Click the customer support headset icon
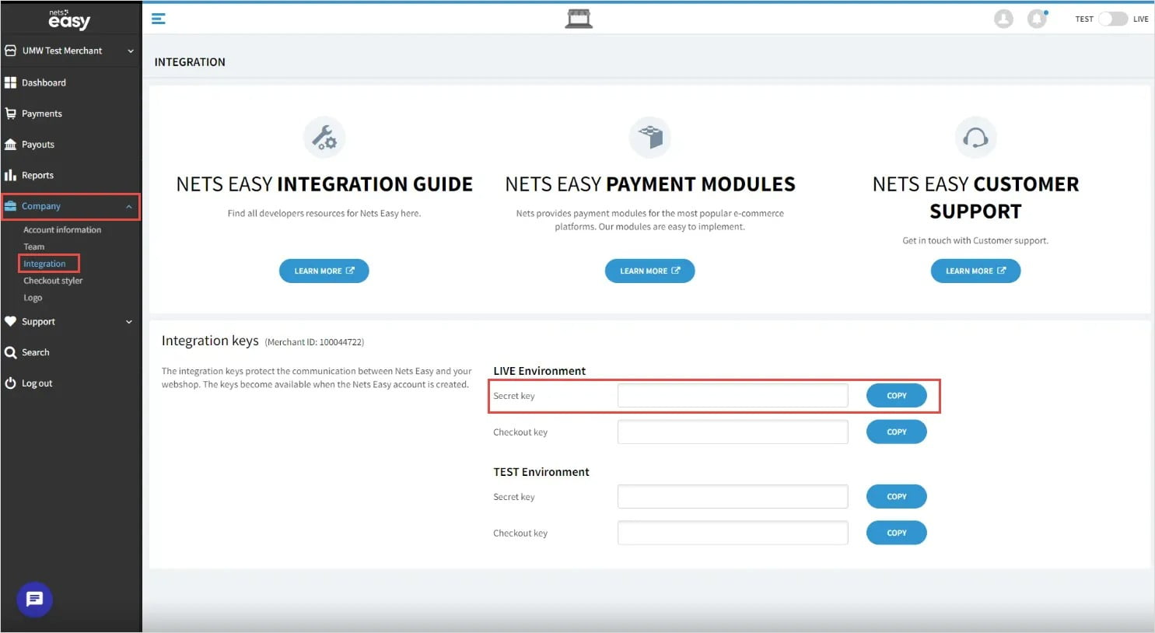This screenshot has height=633, width=1155. pos(975,138)
